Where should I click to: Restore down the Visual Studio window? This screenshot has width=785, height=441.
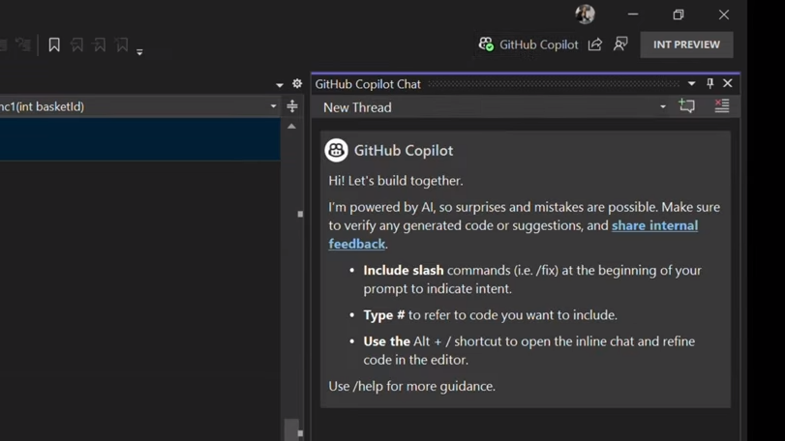pos(679,15)
